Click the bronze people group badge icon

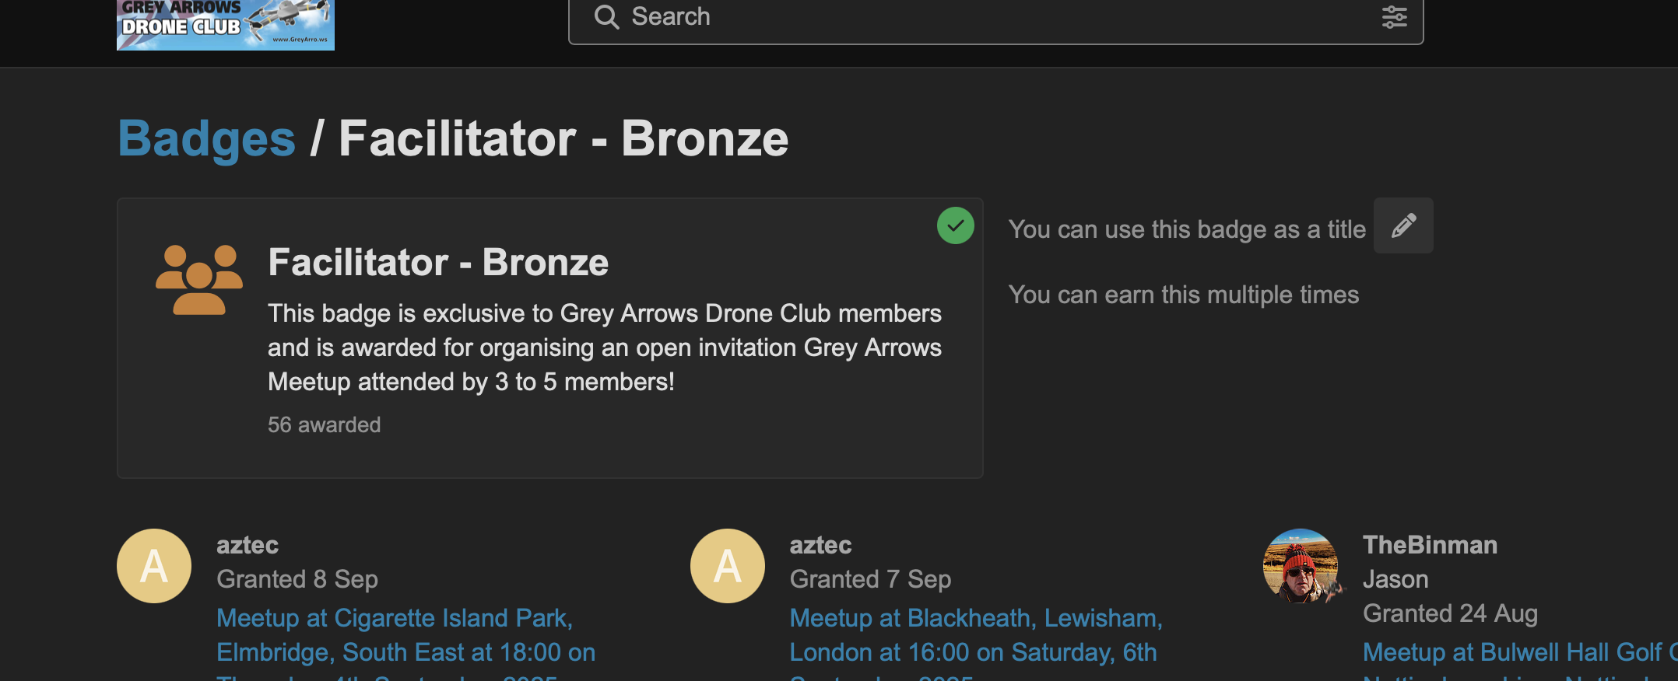click(x=199, y=280)
